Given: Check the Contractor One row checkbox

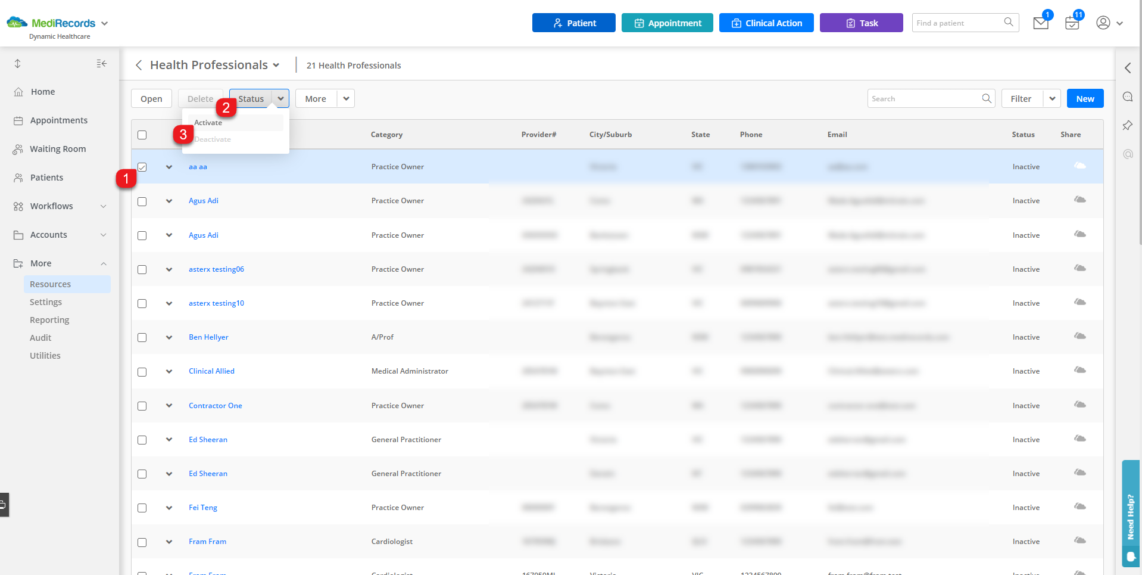Looking at the screenshot, I should [142, 406].
